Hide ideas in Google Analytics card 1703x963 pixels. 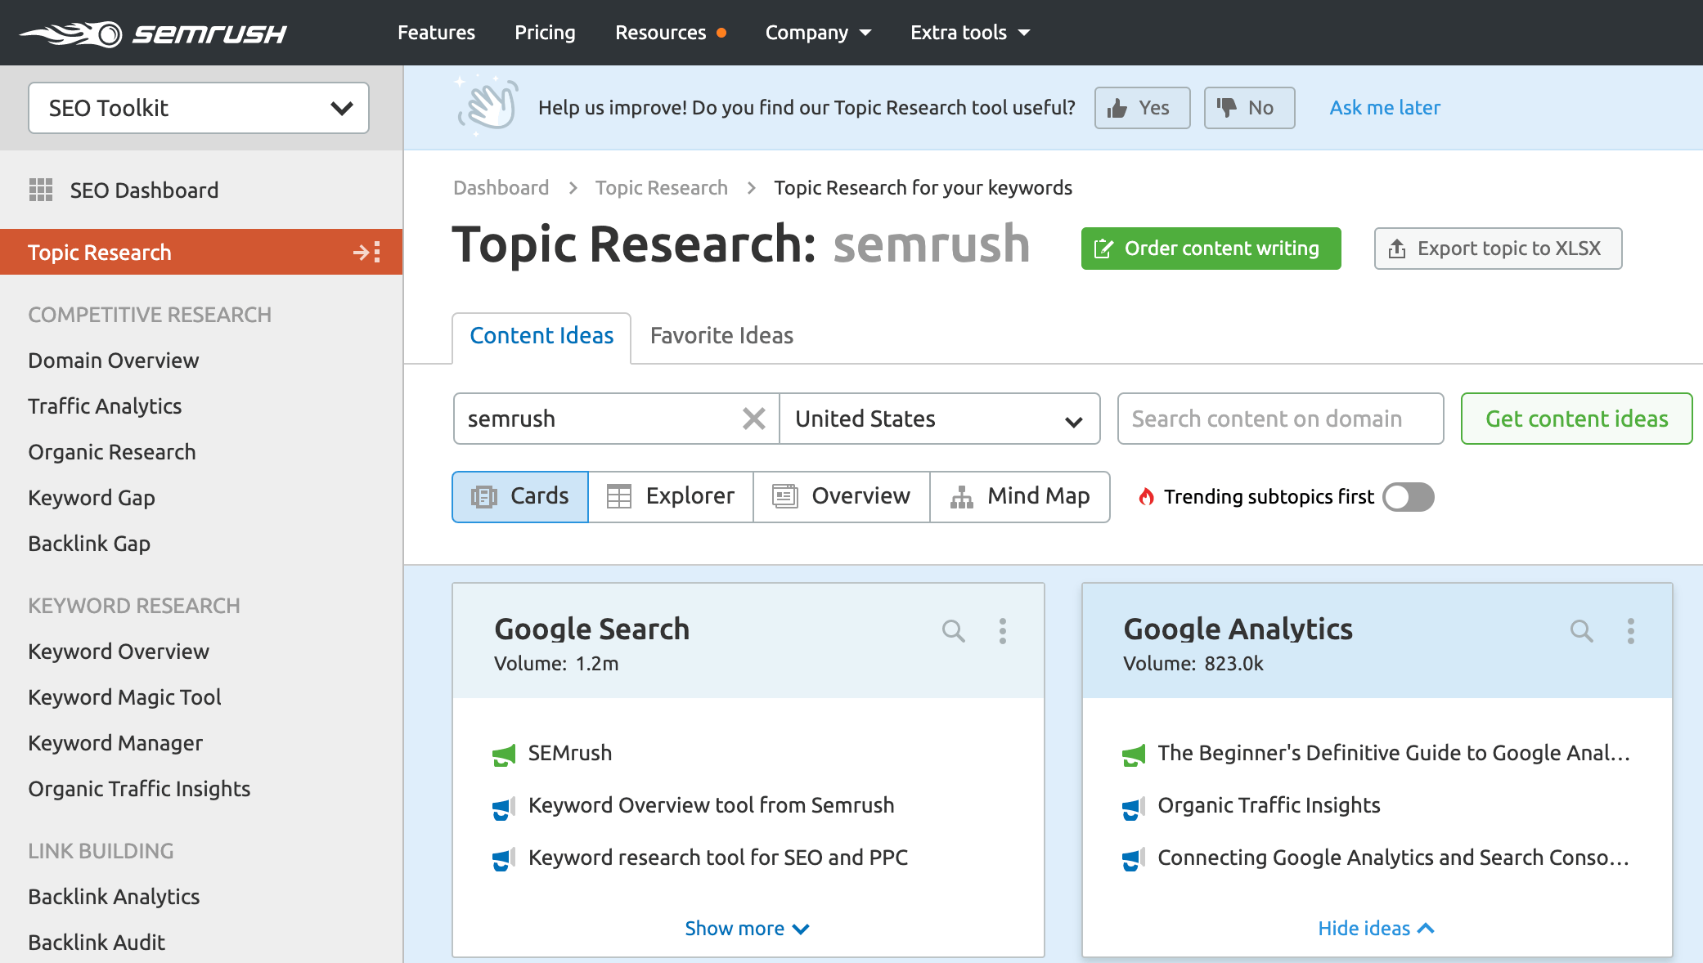tap(1376, 929)
